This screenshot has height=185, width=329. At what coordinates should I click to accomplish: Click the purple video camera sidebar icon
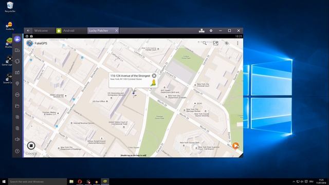click(17, 39)
